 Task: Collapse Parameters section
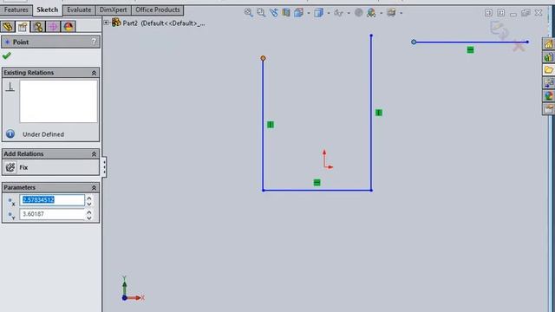pos(94,187)
